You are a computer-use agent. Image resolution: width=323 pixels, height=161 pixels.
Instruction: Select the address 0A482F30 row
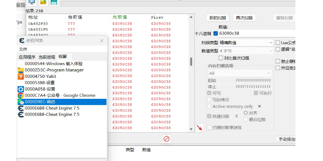point(107,24)
